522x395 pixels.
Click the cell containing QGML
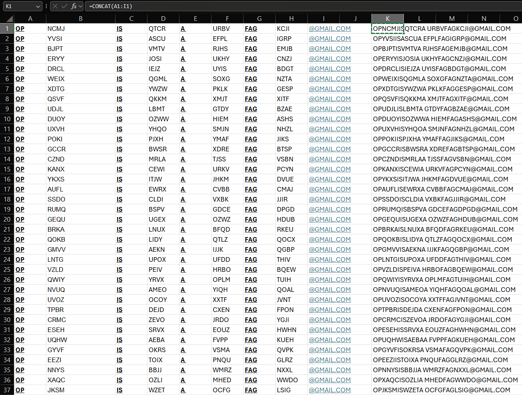163,79
